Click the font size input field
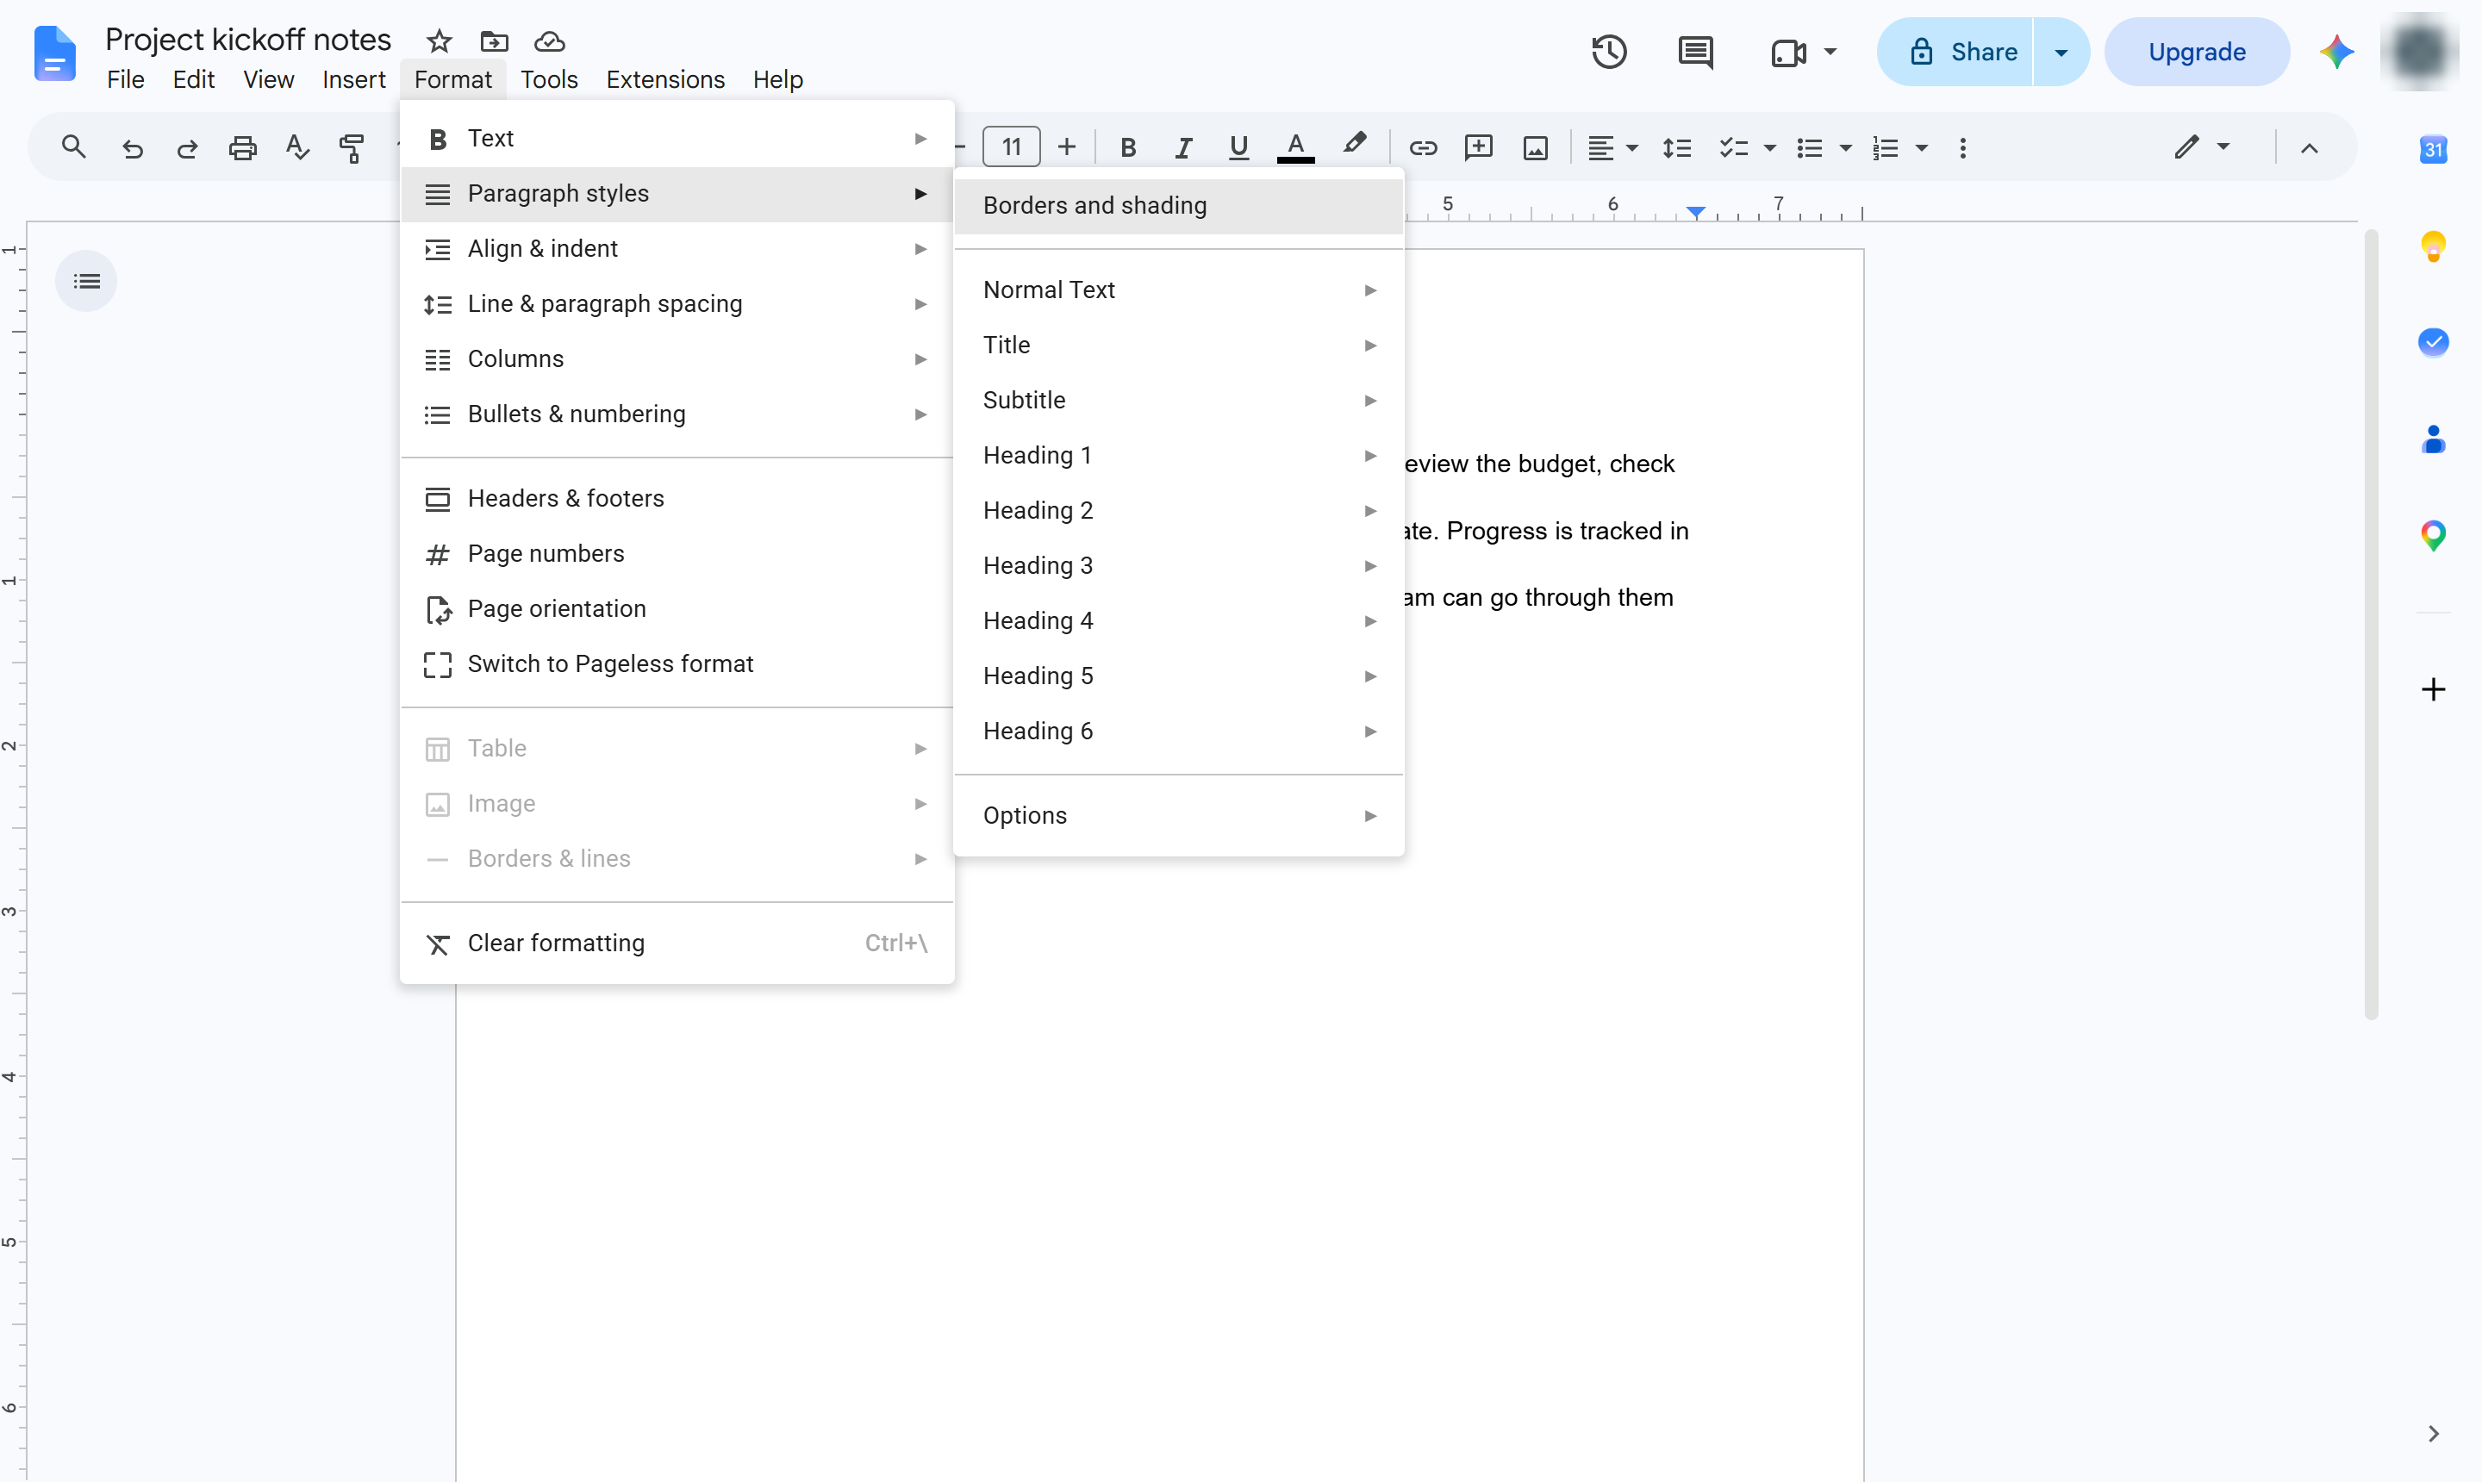Screen dimensions: 2482x1482 point(1011,148)
